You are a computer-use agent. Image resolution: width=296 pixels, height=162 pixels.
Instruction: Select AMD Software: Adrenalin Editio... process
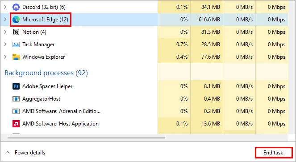pos(61,111)
